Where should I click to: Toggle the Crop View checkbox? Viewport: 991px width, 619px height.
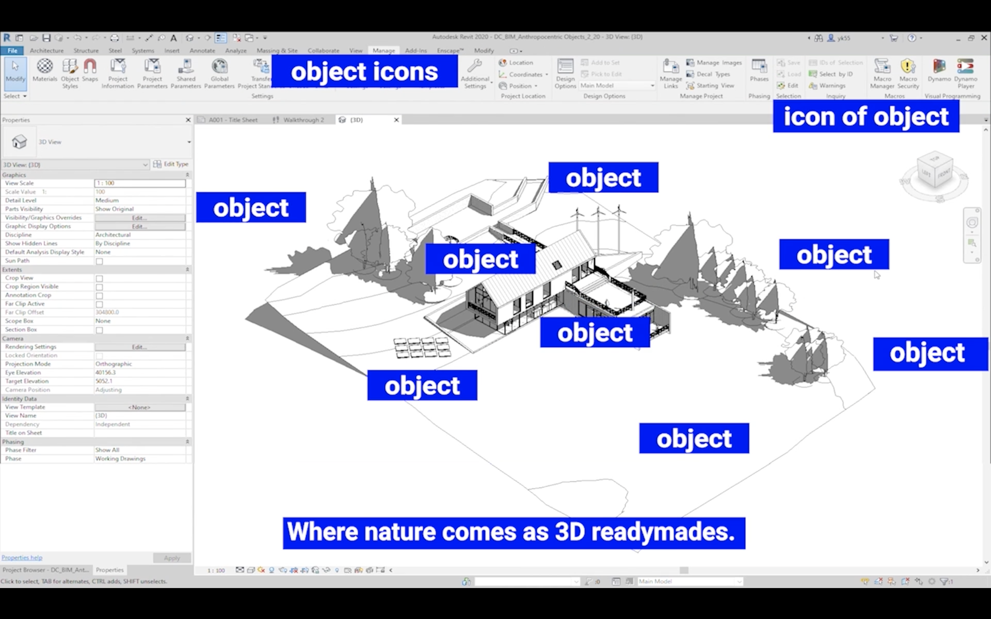click(99, 279)
